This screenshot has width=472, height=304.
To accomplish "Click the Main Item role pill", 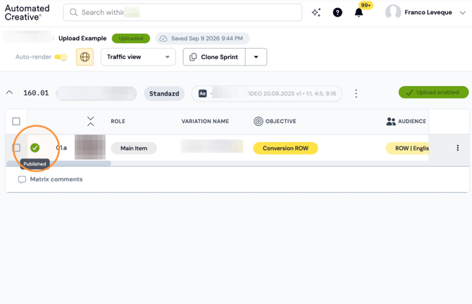I will point(134,148).
